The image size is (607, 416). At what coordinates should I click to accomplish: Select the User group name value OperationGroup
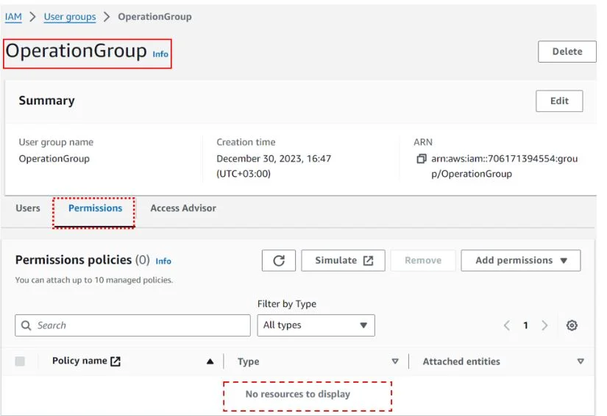click(54, 159)
